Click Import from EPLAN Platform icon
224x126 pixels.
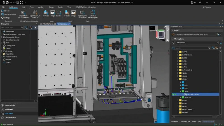pyautogui.click(x=23, y=12)
